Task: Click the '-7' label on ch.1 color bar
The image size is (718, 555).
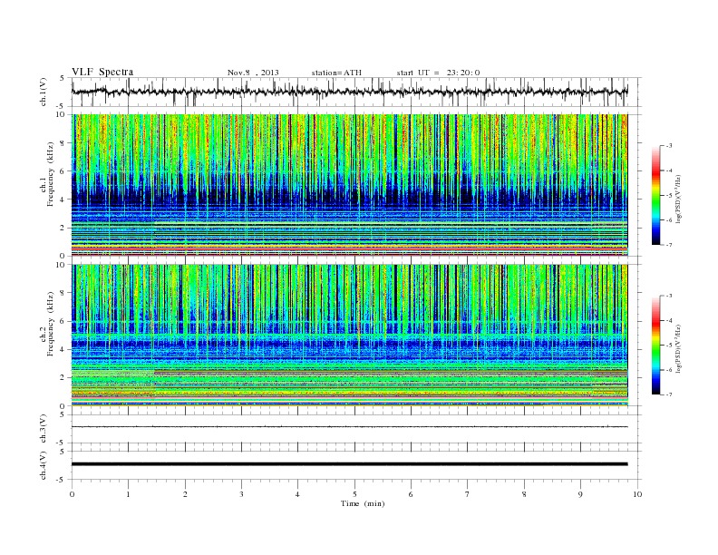Action: 669,245
